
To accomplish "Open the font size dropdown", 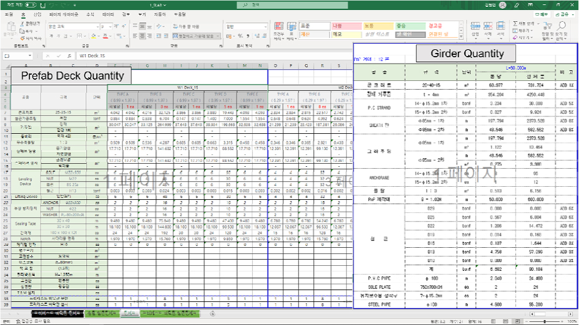I will tap(110, 27).
